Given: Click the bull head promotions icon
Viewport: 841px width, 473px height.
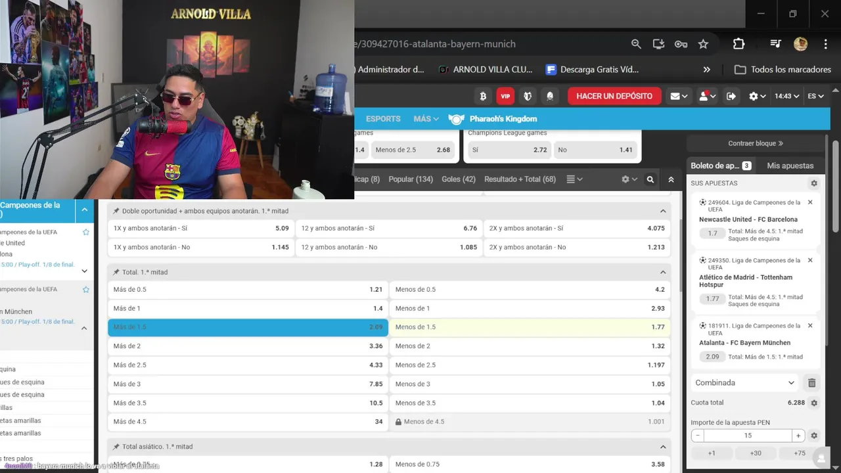Looking at the screenshot, I should [x=528, y=96].
